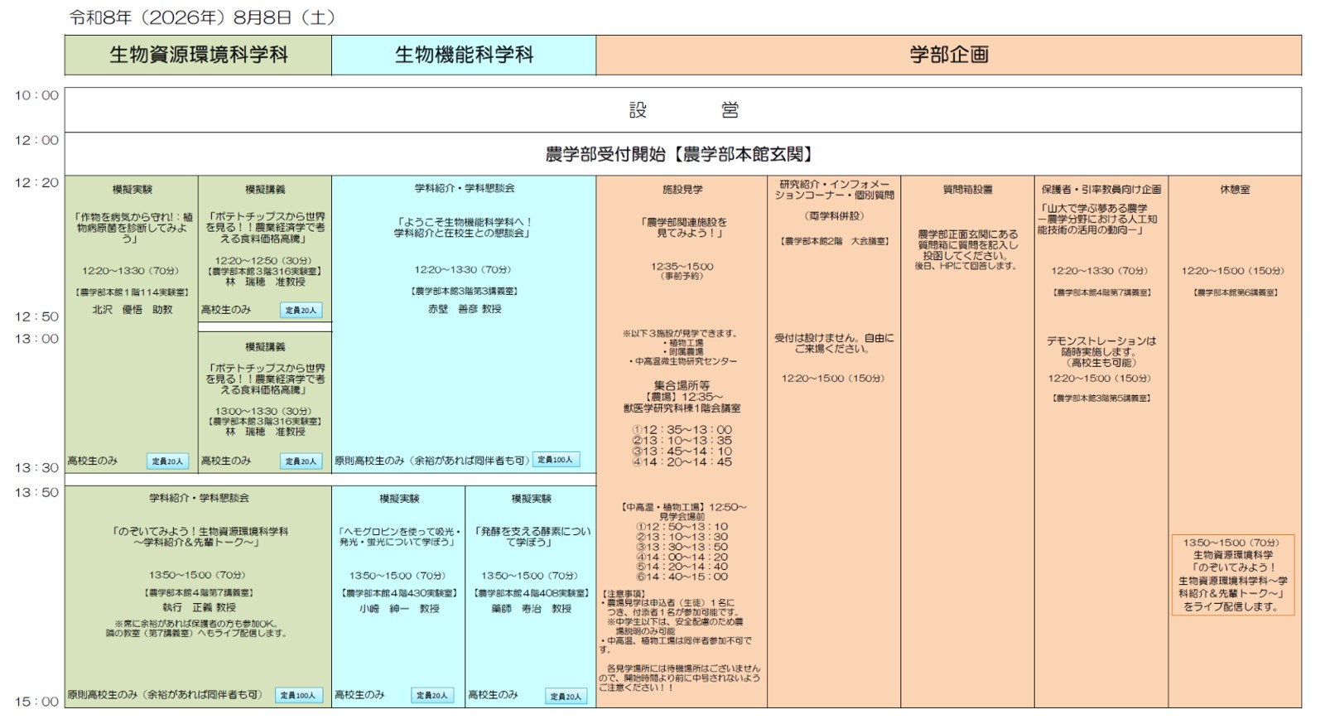Click the name 小崎 紳一 教授
Viewport: 1325px width, 724px height.
point(398,608)
